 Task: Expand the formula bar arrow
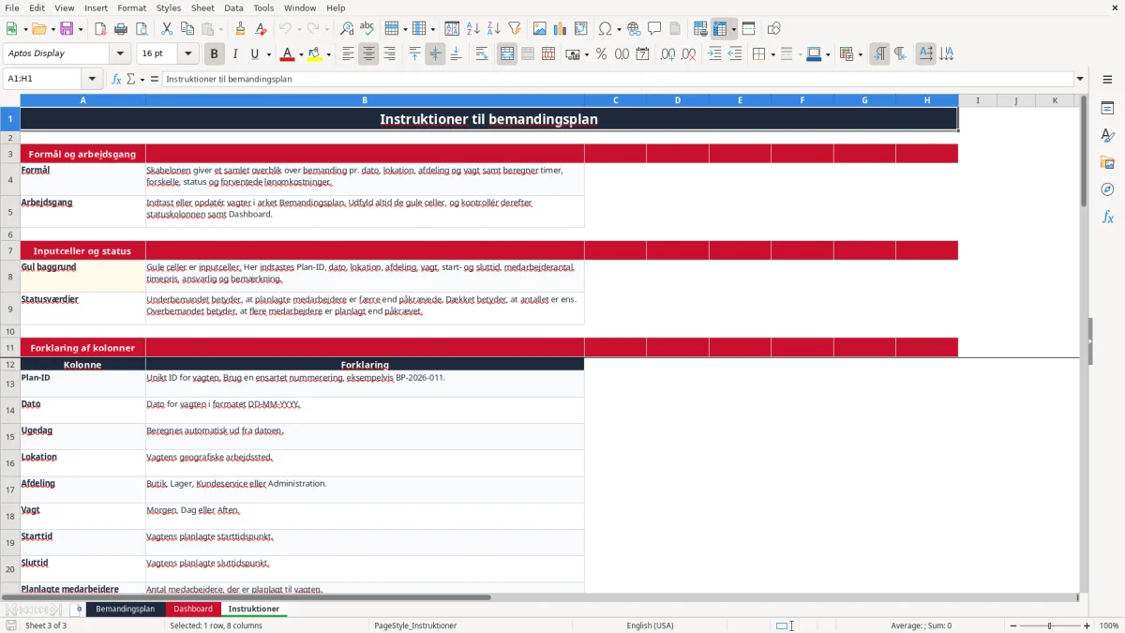[x=1080, y=79]
